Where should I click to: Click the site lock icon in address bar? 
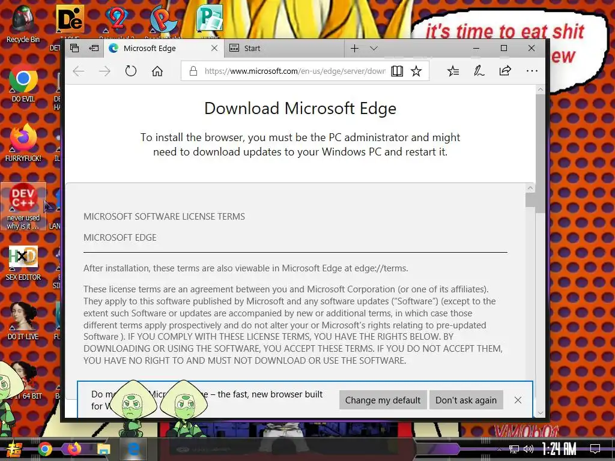tap(193, 71)
